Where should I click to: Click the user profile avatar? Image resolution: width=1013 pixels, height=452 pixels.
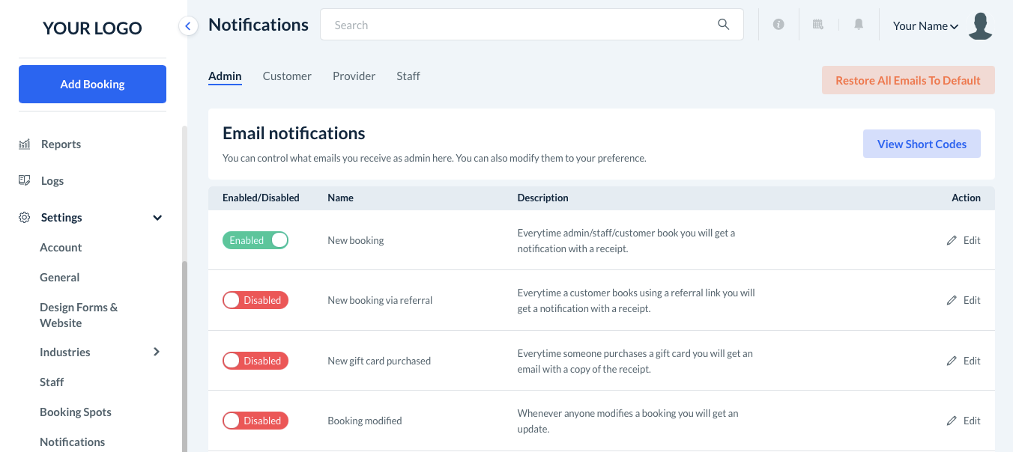(980, 25)
